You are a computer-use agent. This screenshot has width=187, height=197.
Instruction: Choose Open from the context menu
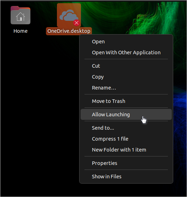pos(126,42)
